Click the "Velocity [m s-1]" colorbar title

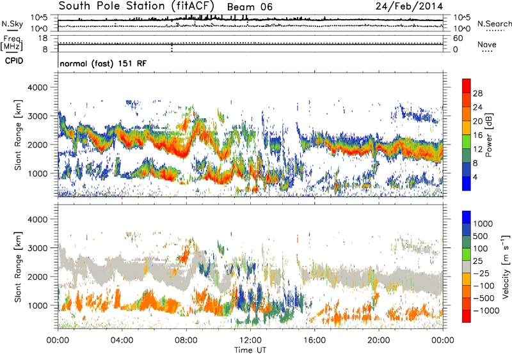506,266
